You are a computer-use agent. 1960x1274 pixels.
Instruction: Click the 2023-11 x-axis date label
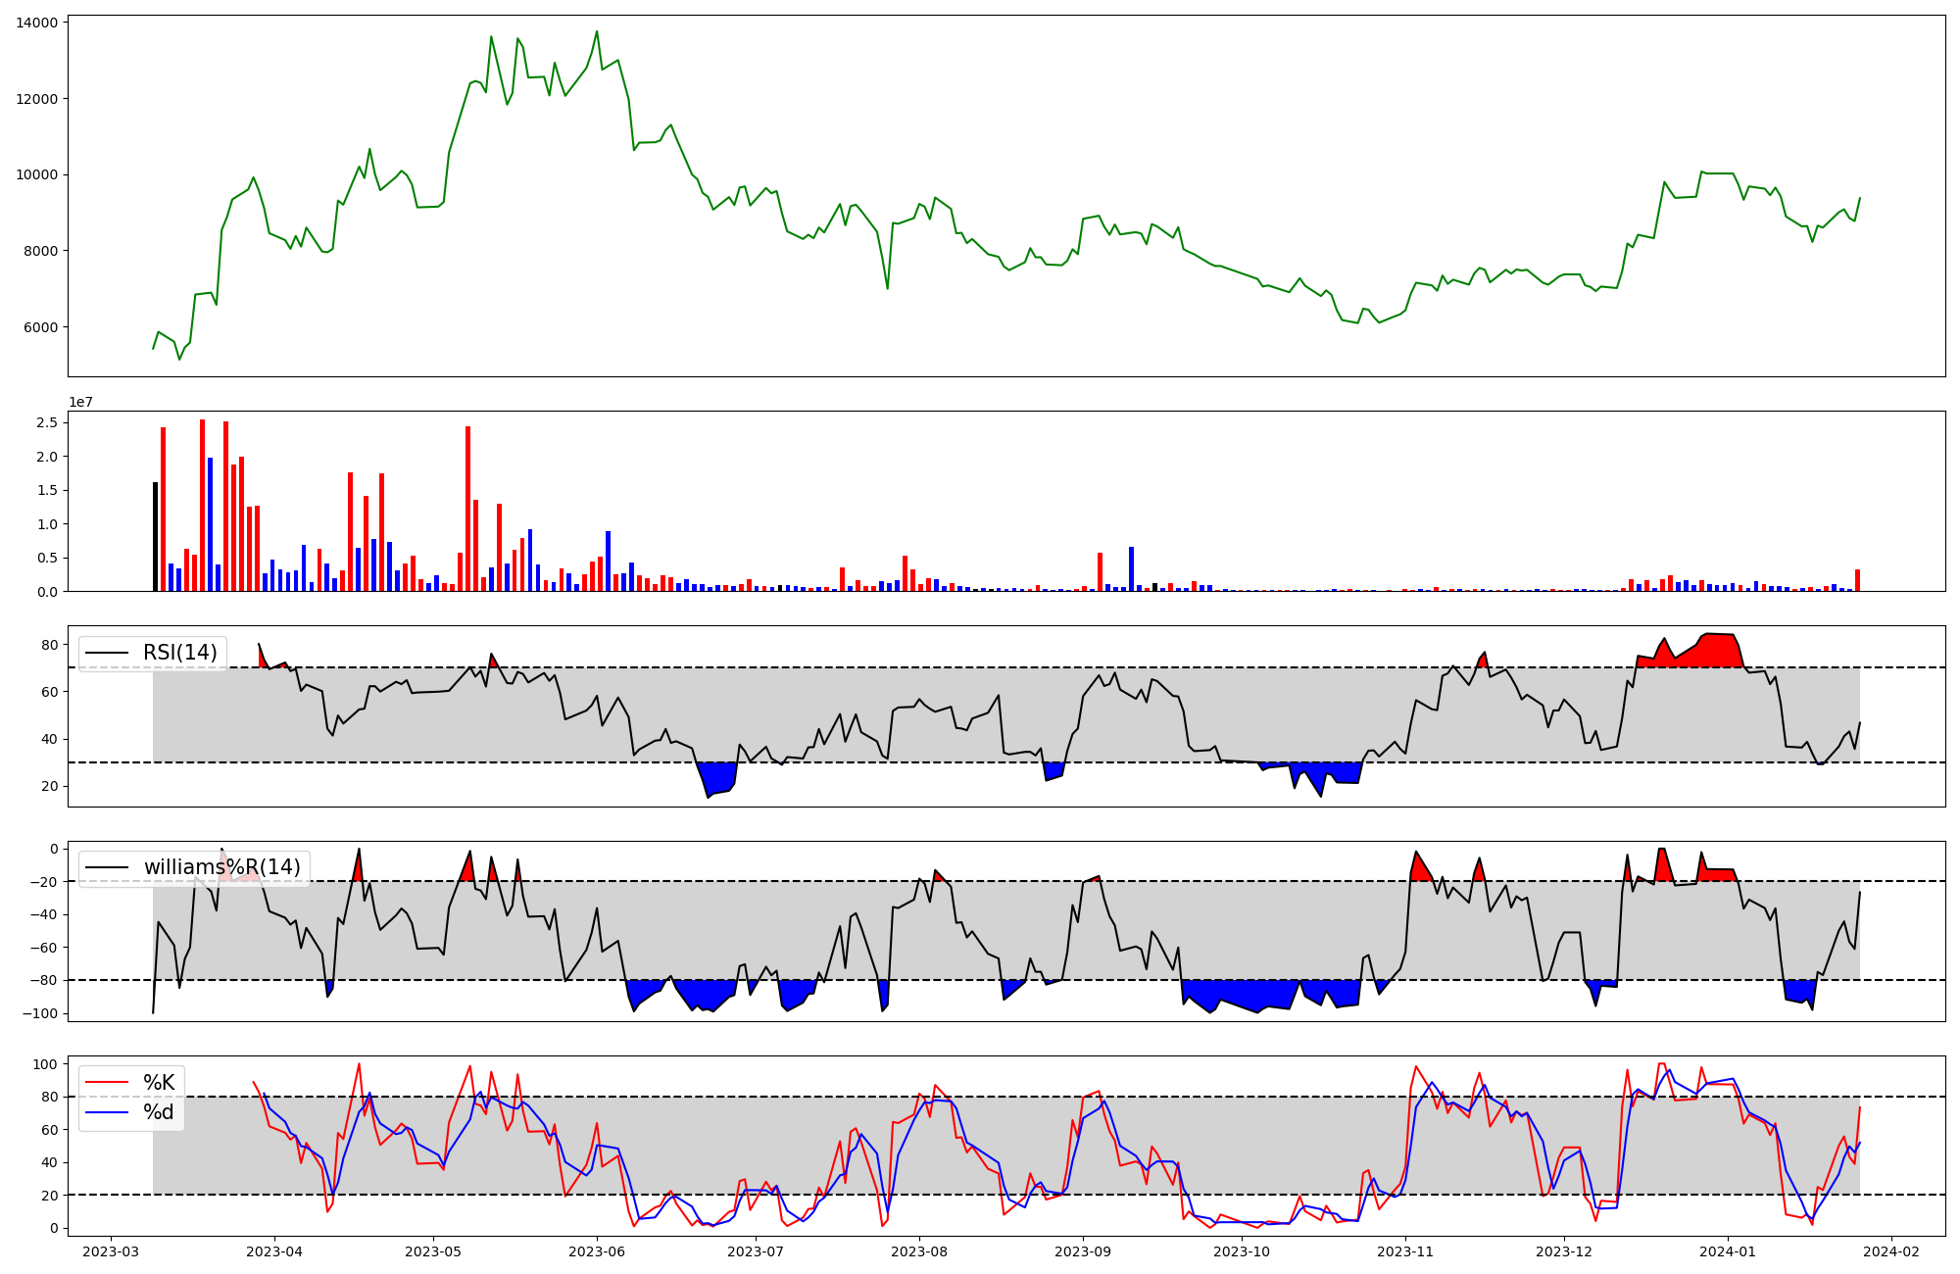(1405, 1251)
